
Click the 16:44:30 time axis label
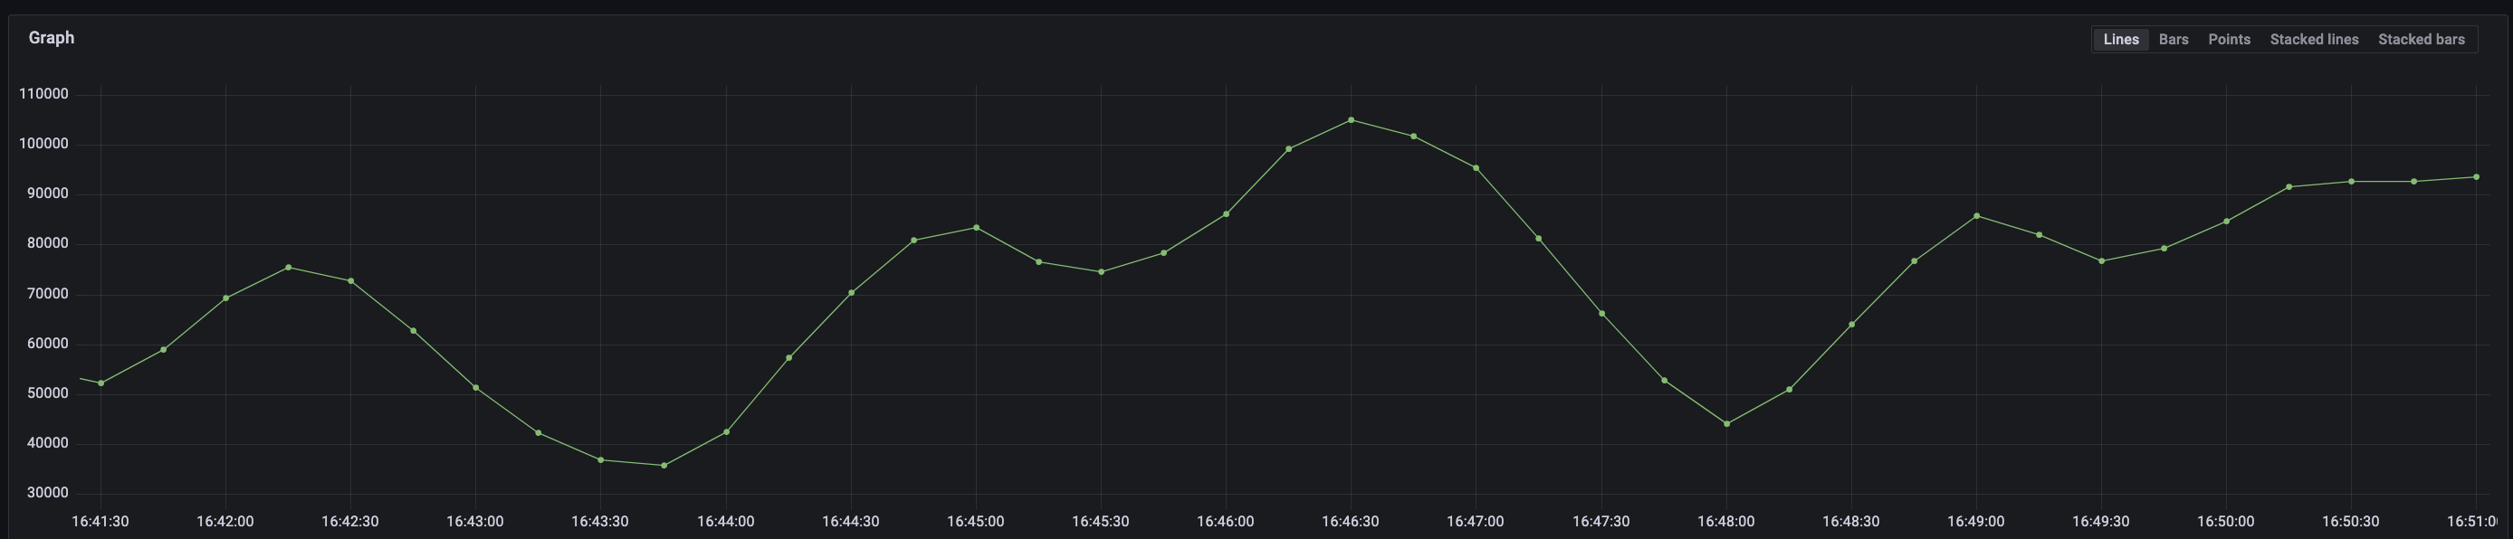click(851, 522)
